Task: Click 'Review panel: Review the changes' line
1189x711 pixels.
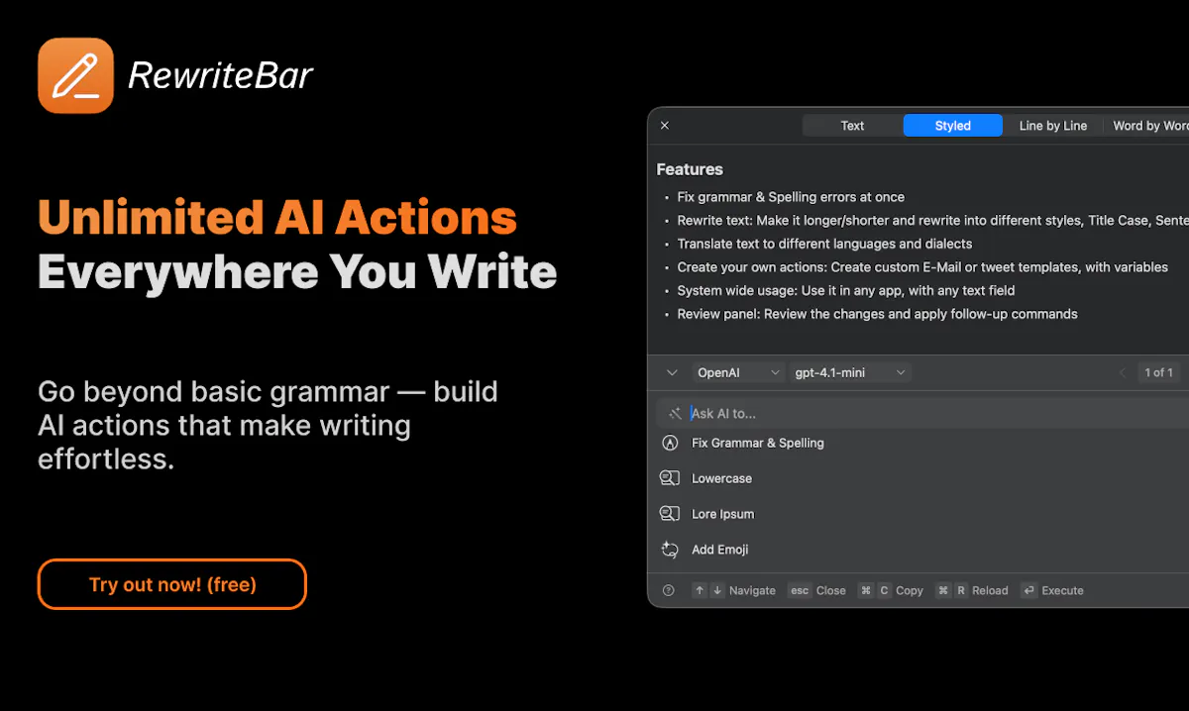Action: pyautogui.click(x=877, y=314)
